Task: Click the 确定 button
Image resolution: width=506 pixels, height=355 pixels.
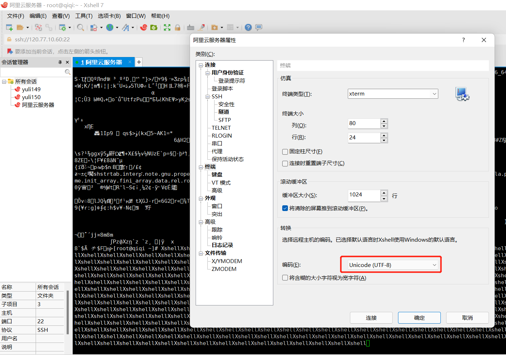Action: coord(419,318)
